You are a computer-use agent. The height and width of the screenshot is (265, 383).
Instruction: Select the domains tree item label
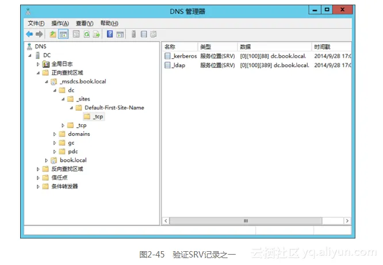pos(79,134)
